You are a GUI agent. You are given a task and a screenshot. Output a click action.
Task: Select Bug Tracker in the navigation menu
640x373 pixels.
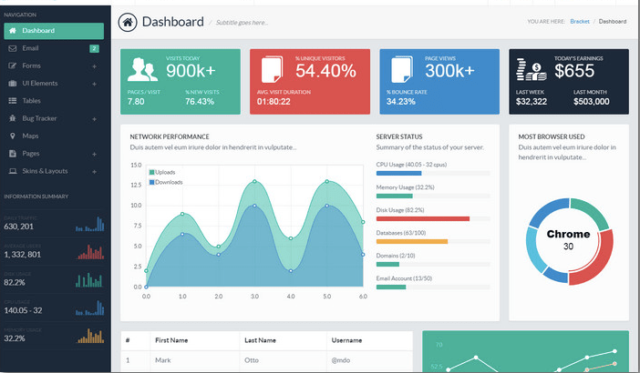click(54, 118)
